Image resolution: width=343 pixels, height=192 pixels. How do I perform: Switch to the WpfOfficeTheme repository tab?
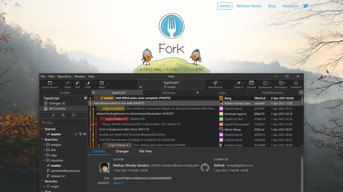pyautogui.click(x=272, y=93)
